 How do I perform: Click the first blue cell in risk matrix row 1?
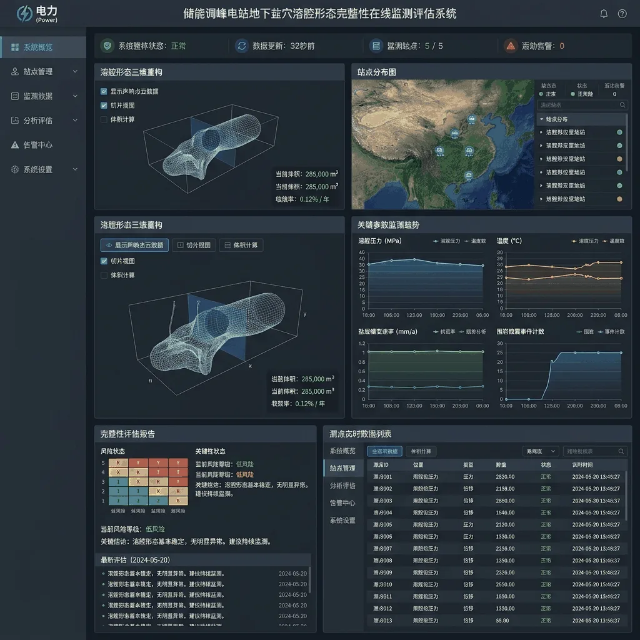click(118, 501)
